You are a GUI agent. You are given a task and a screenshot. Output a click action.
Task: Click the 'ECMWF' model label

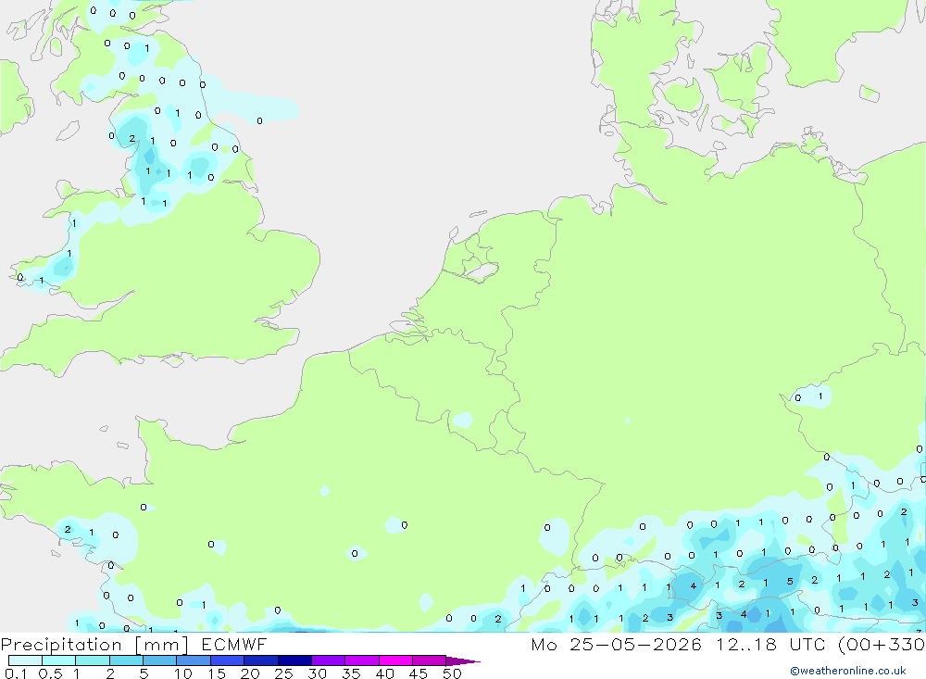pos(234,644)
